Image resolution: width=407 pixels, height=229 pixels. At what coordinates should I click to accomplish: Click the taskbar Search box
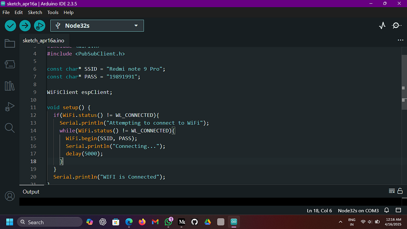coord(50,222)
